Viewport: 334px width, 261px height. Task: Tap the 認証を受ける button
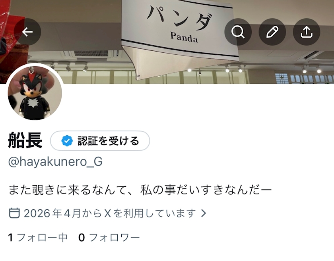coord(100,141)
